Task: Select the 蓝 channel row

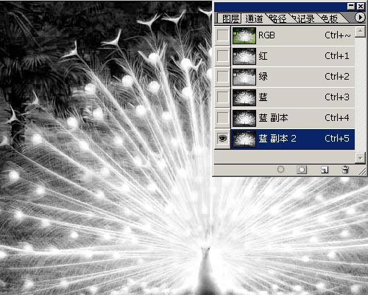Action: coord(293,97)
